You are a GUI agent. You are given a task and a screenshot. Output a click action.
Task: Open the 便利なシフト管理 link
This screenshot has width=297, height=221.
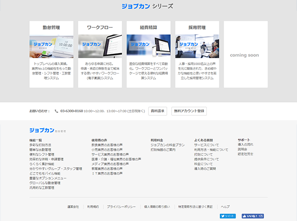42,154
